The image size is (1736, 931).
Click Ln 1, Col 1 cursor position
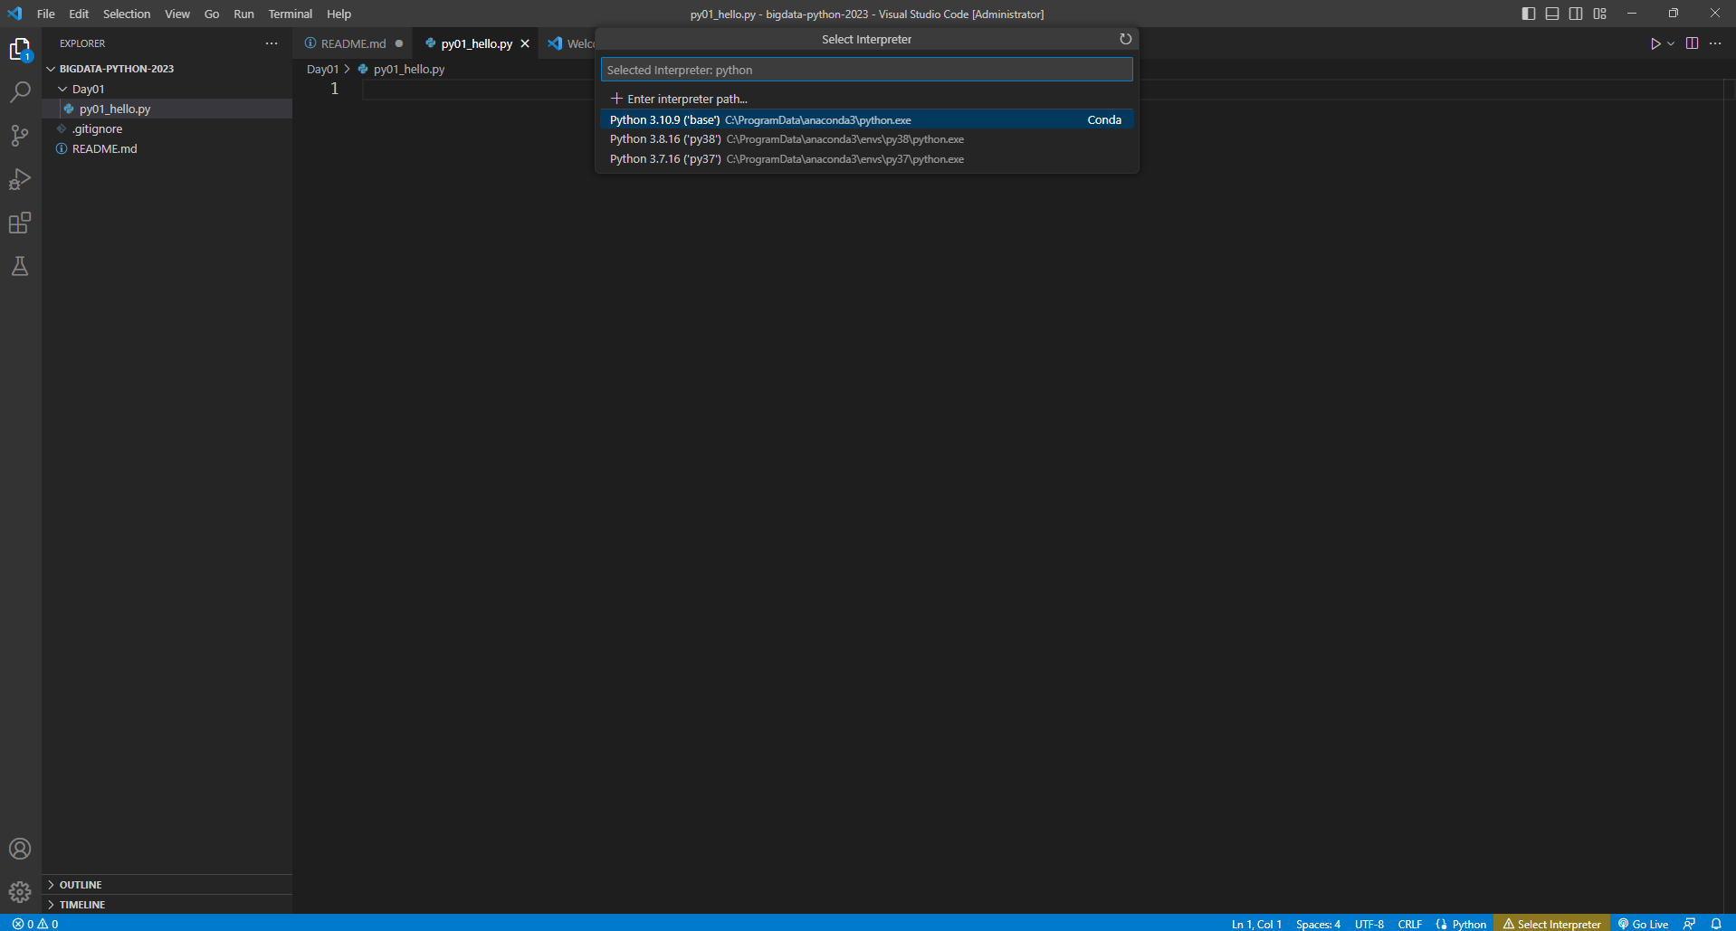[x=1256, y=924]
